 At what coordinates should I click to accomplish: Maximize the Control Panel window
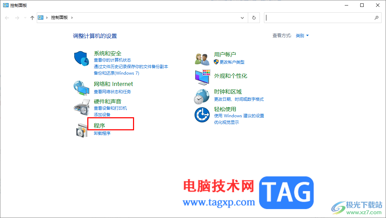[x=362, y=5]
